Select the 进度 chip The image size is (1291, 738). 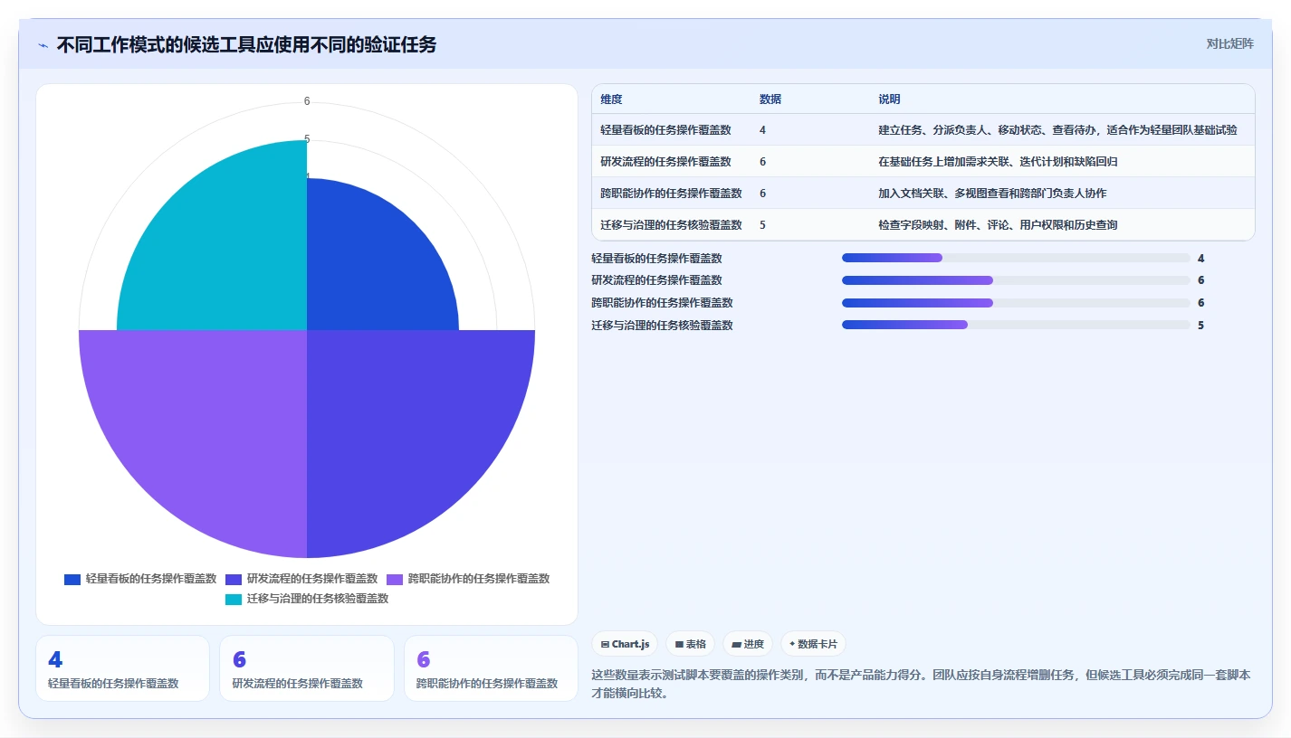tap(748, 644)
